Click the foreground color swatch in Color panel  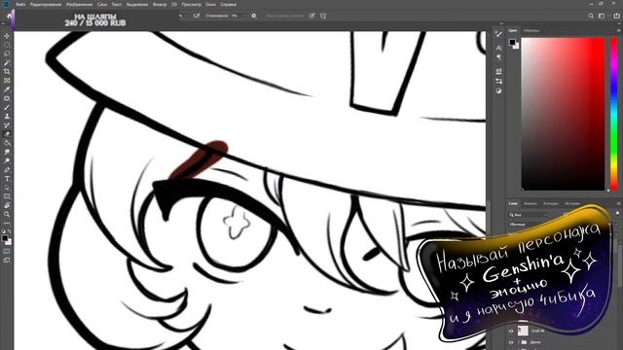pyautogui.click(x=512, y=42)
